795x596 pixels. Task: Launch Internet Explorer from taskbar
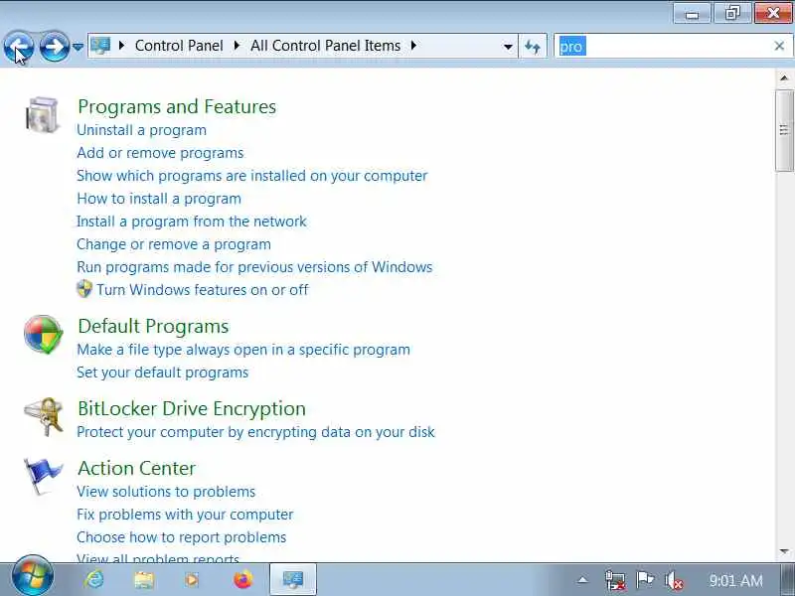tap(94, 579)
